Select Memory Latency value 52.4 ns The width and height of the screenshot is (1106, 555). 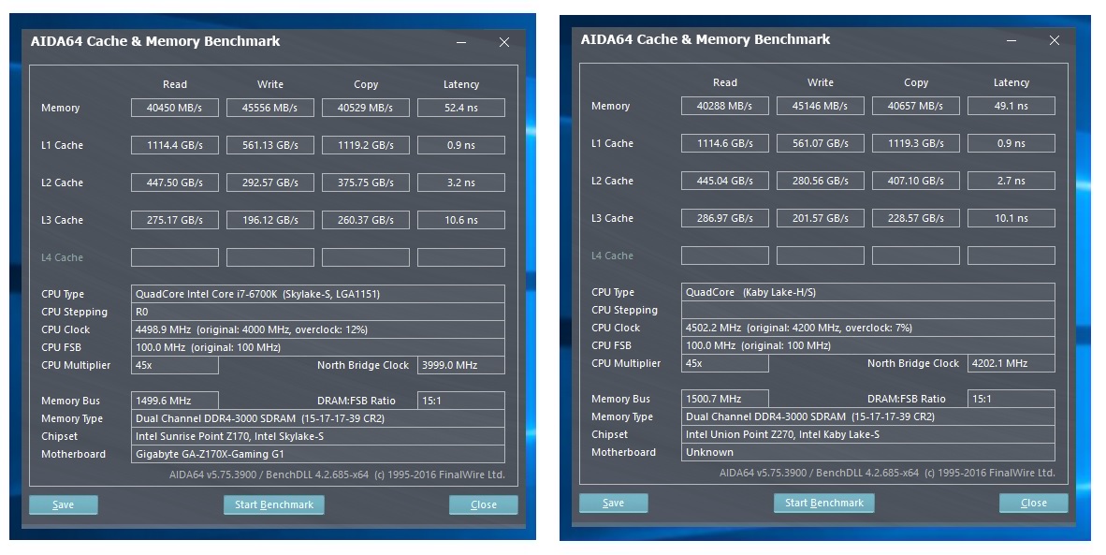(x=461, y=108)
